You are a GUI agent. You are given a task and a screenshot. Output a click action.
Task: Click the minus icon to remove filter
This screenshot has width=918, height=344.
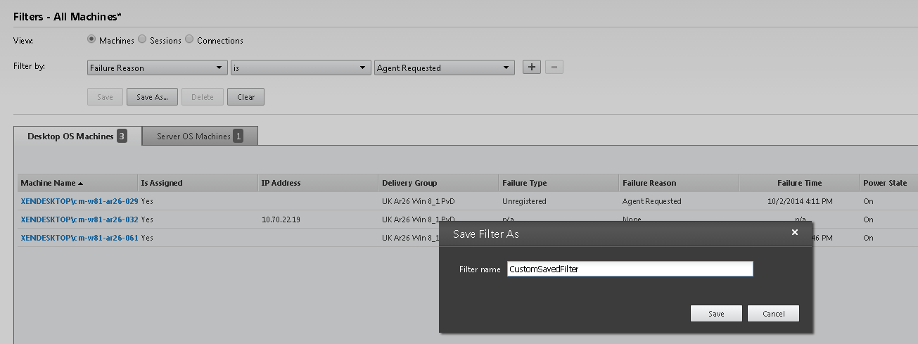(x=554, y=68)
